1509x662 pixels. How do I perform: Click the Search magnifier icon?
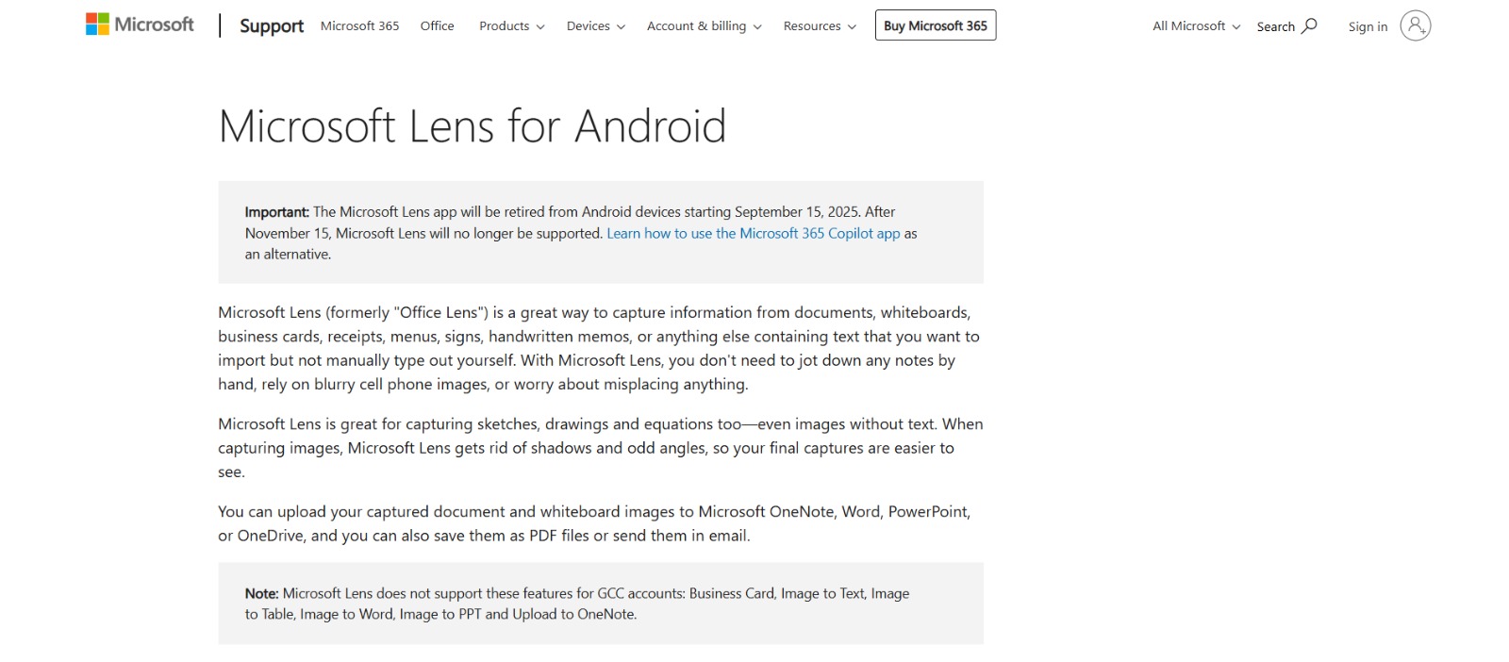(x=1309, y=25)
